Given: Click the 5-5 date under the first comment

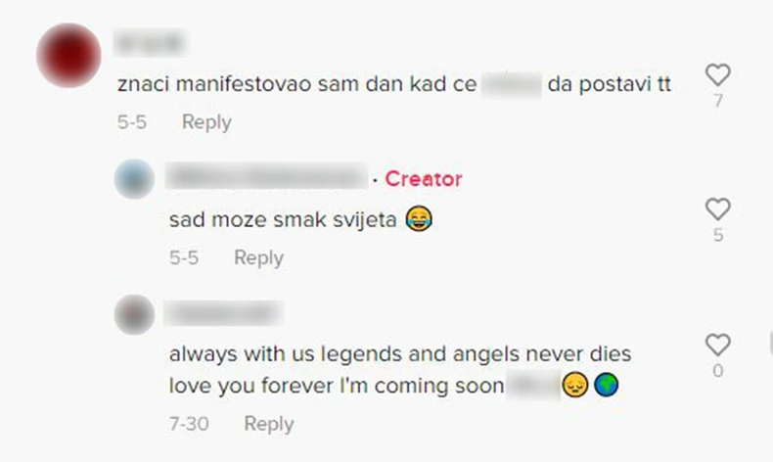Looking at the screenshot, I should coord(132,121).
